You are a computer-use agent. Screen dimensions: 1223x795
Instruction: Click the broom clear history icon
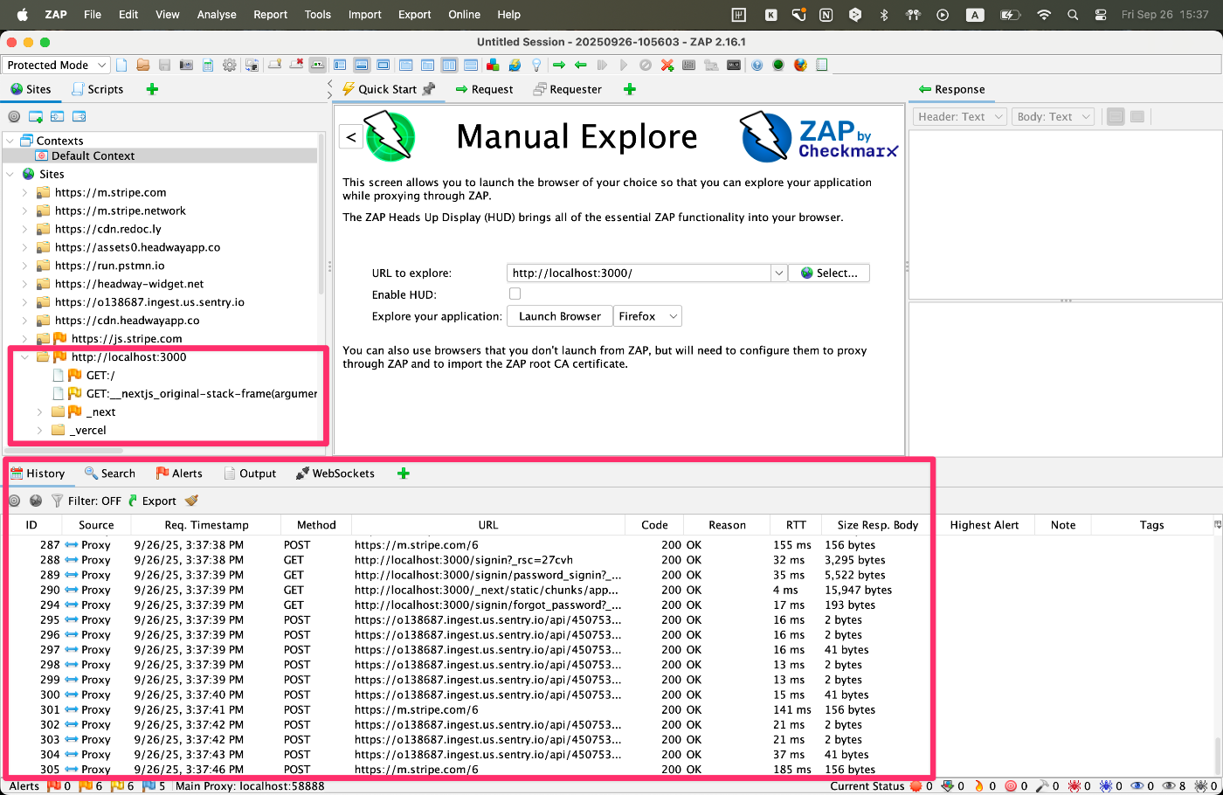click(x=191, y=501)
